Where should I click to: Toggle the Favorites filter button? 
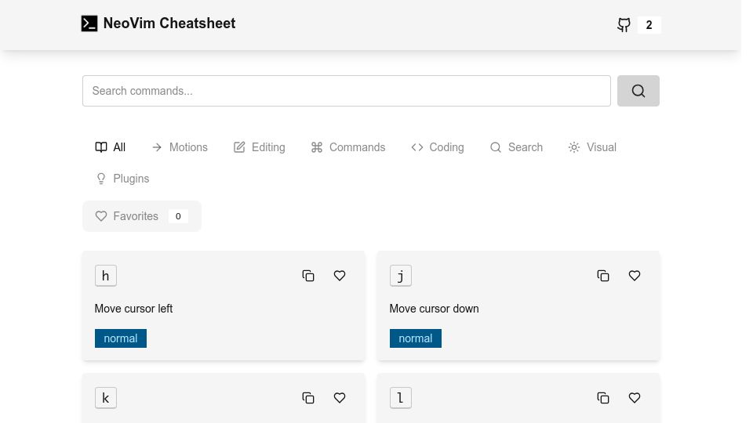pos(142,216)
